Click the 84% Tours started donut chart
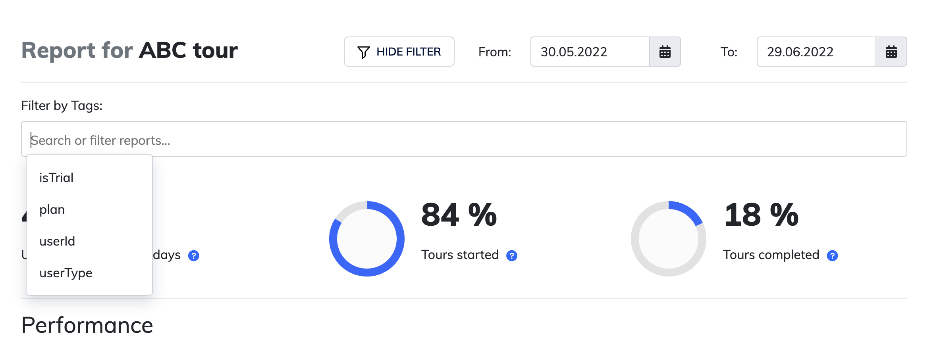This screenshot has height=361, width=941. pyautogui.click(x=367, y=239)
